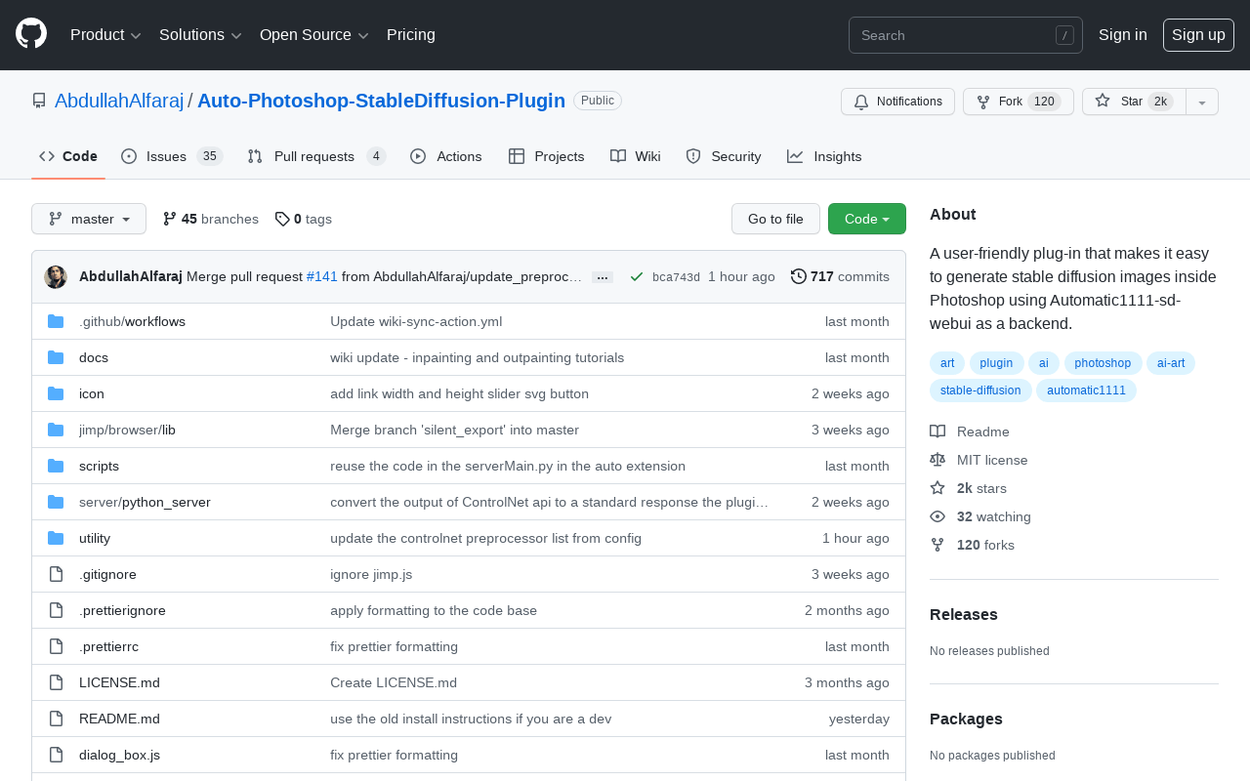Open the Product menu dropdown
This screenshot has height=781, width=1250.
tap(105, 35)
